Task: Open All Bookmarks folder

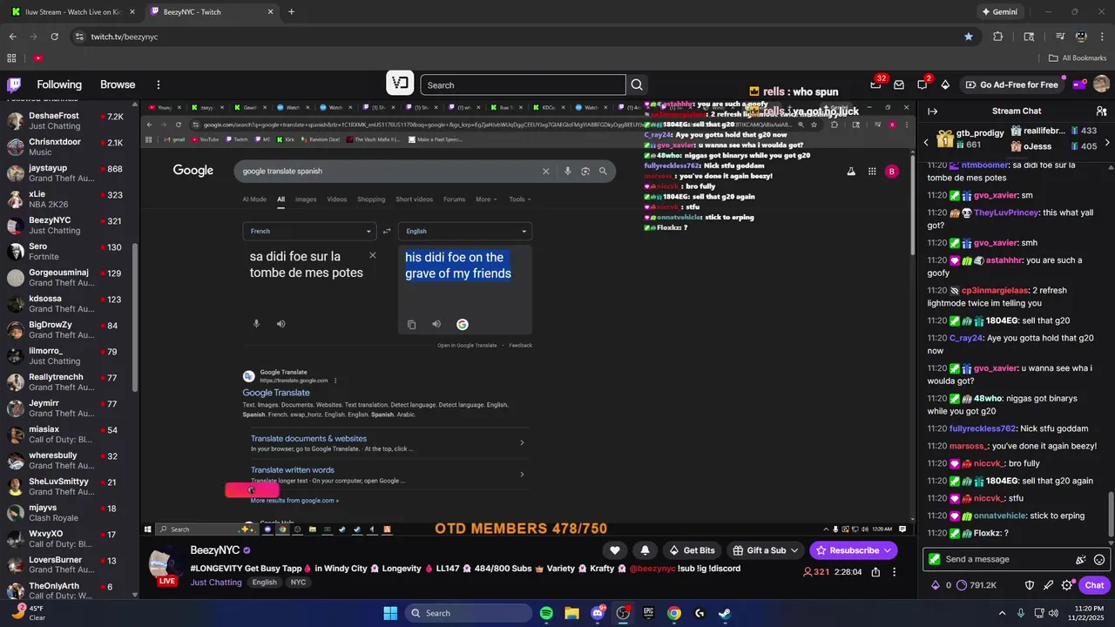Action: (1078, 57)
